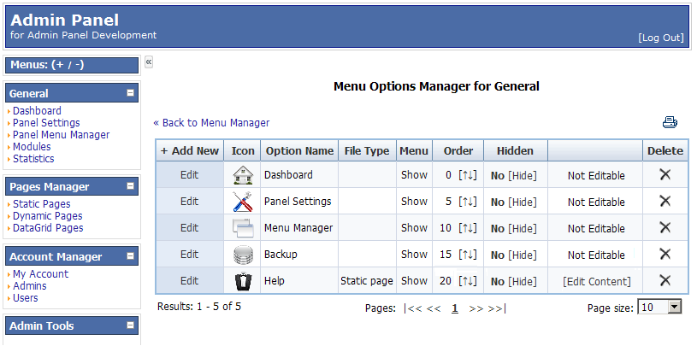Image resolution: width=697 pixels, height=346 pixels.
Task: Collapse the General menu section
Action: [x=130, y=93]
